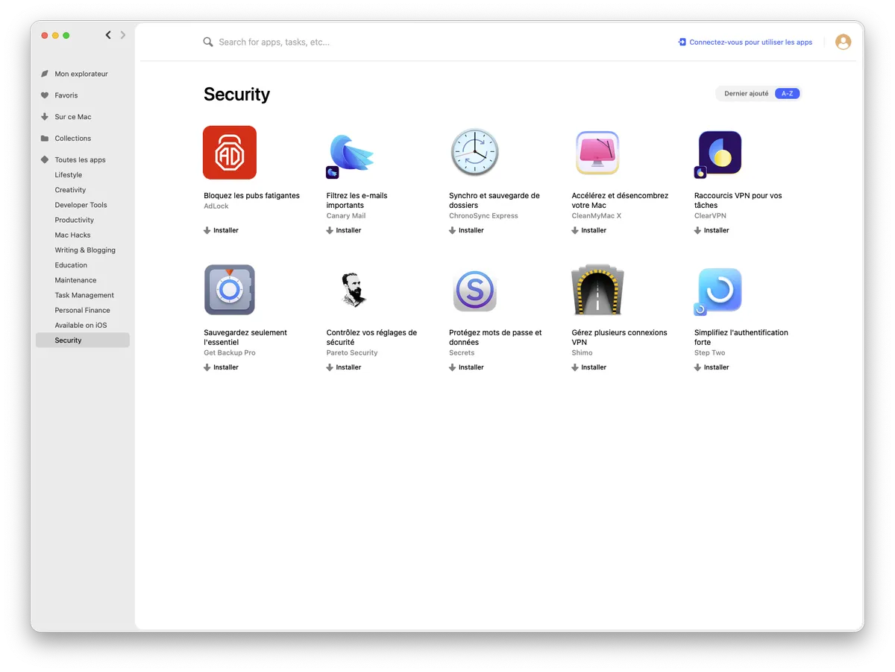Open the CleanMyMac X app icon

click(x=597, y=153)
